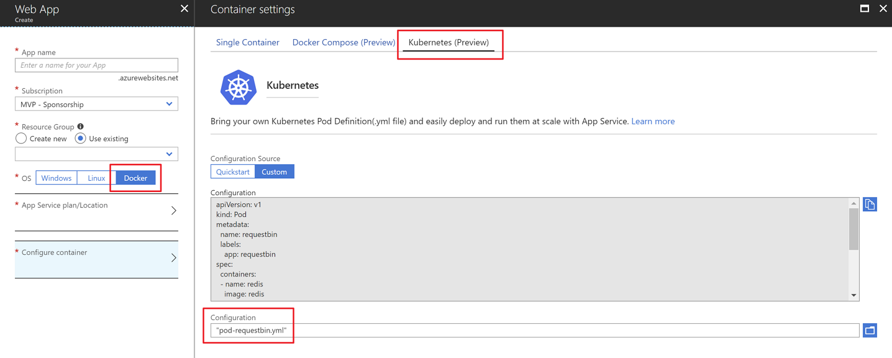
Task: Choose Docker as the OS
Action: coord(135,178)
